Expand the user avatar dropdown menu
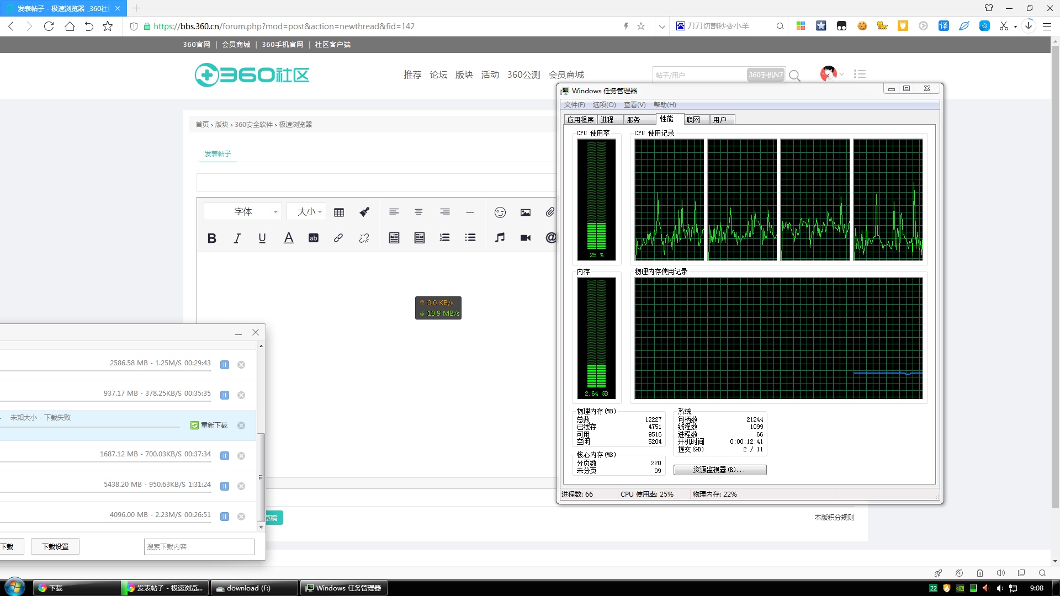The height and width of the screenshot is (596, 1060). click(x=842, y=74)
